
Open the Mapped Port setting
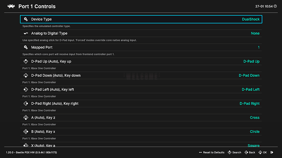pyautogui.click(x=141, y=47)
